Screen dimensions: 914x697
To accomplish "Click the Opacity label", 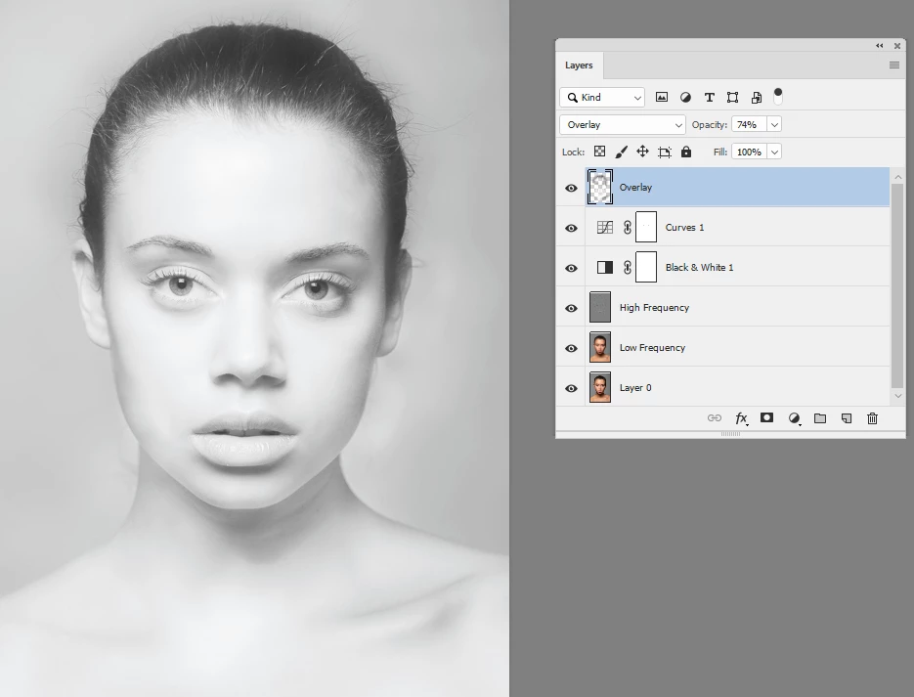I will click(x=710, y=125).
